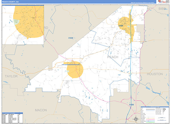Click ZIP code label 31008
Screen dimensions: 171x124
click(121, 26)
